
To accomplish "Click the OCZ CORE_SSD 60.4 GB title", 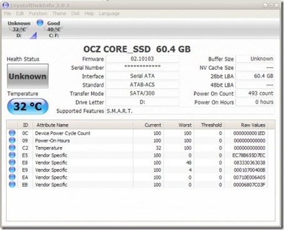I will coord(137,49).
